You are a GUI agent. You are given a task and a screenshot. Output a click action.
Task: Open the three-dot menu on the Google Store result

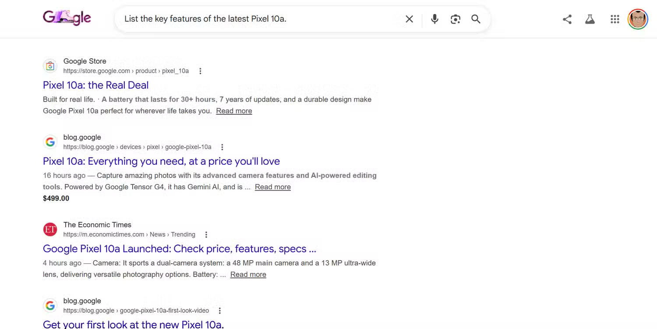tap(200, 71)
